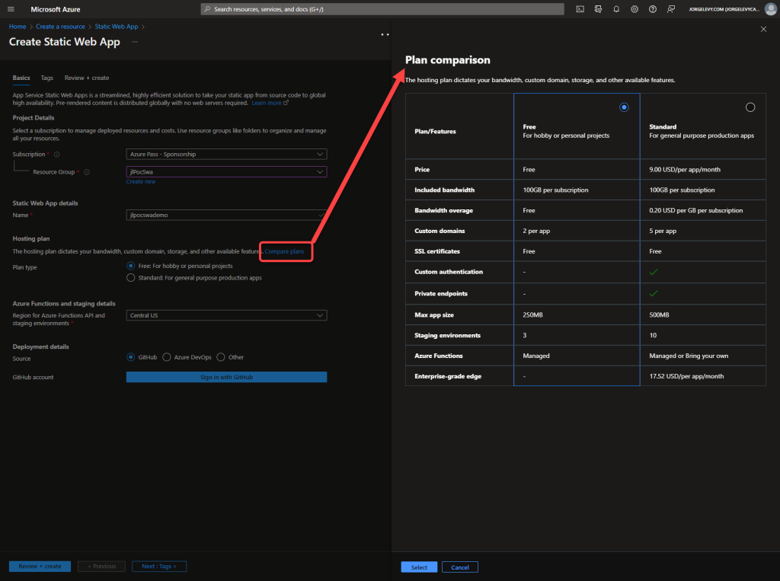Click Sign in with GitHub button

(x=226, y=377)
